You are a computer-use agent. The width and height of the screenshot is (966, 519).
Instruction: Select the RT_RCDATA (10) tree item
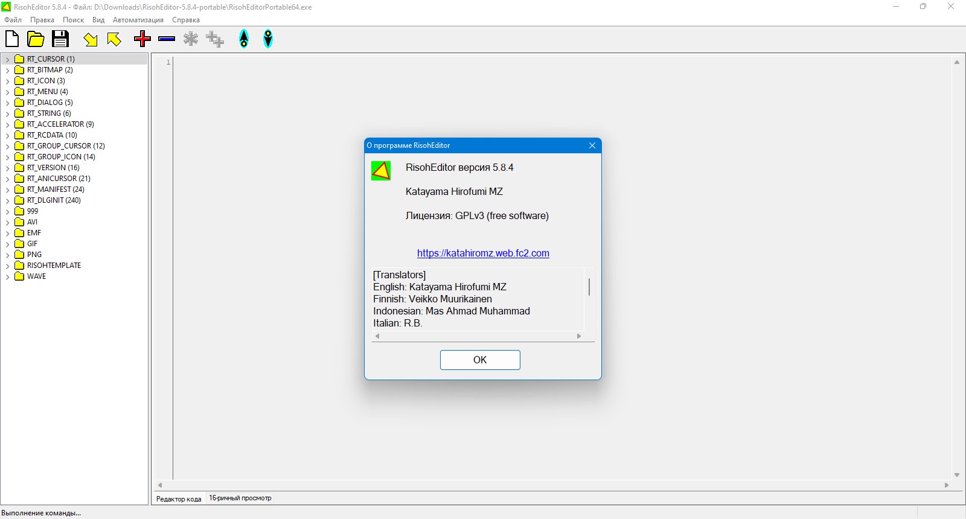click(52, 135)
